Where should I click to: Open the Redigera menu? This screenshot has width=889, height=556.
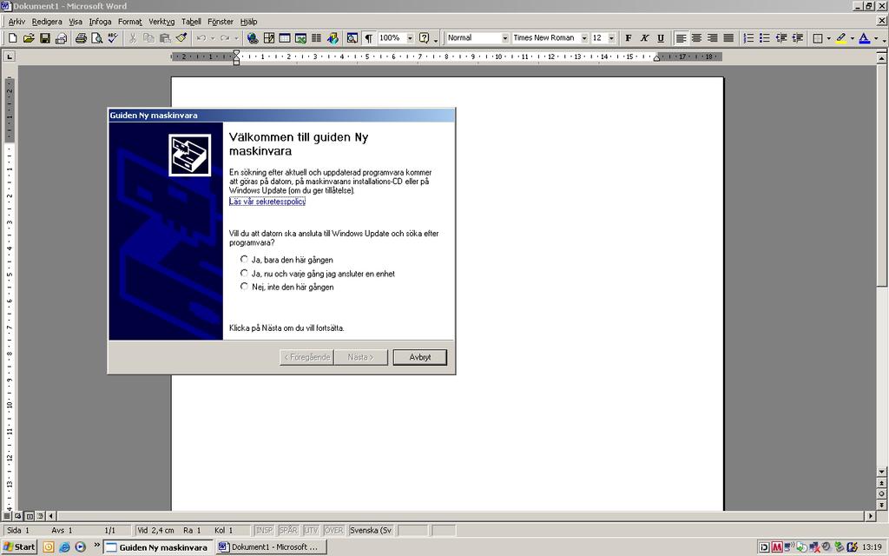(47, 22)
